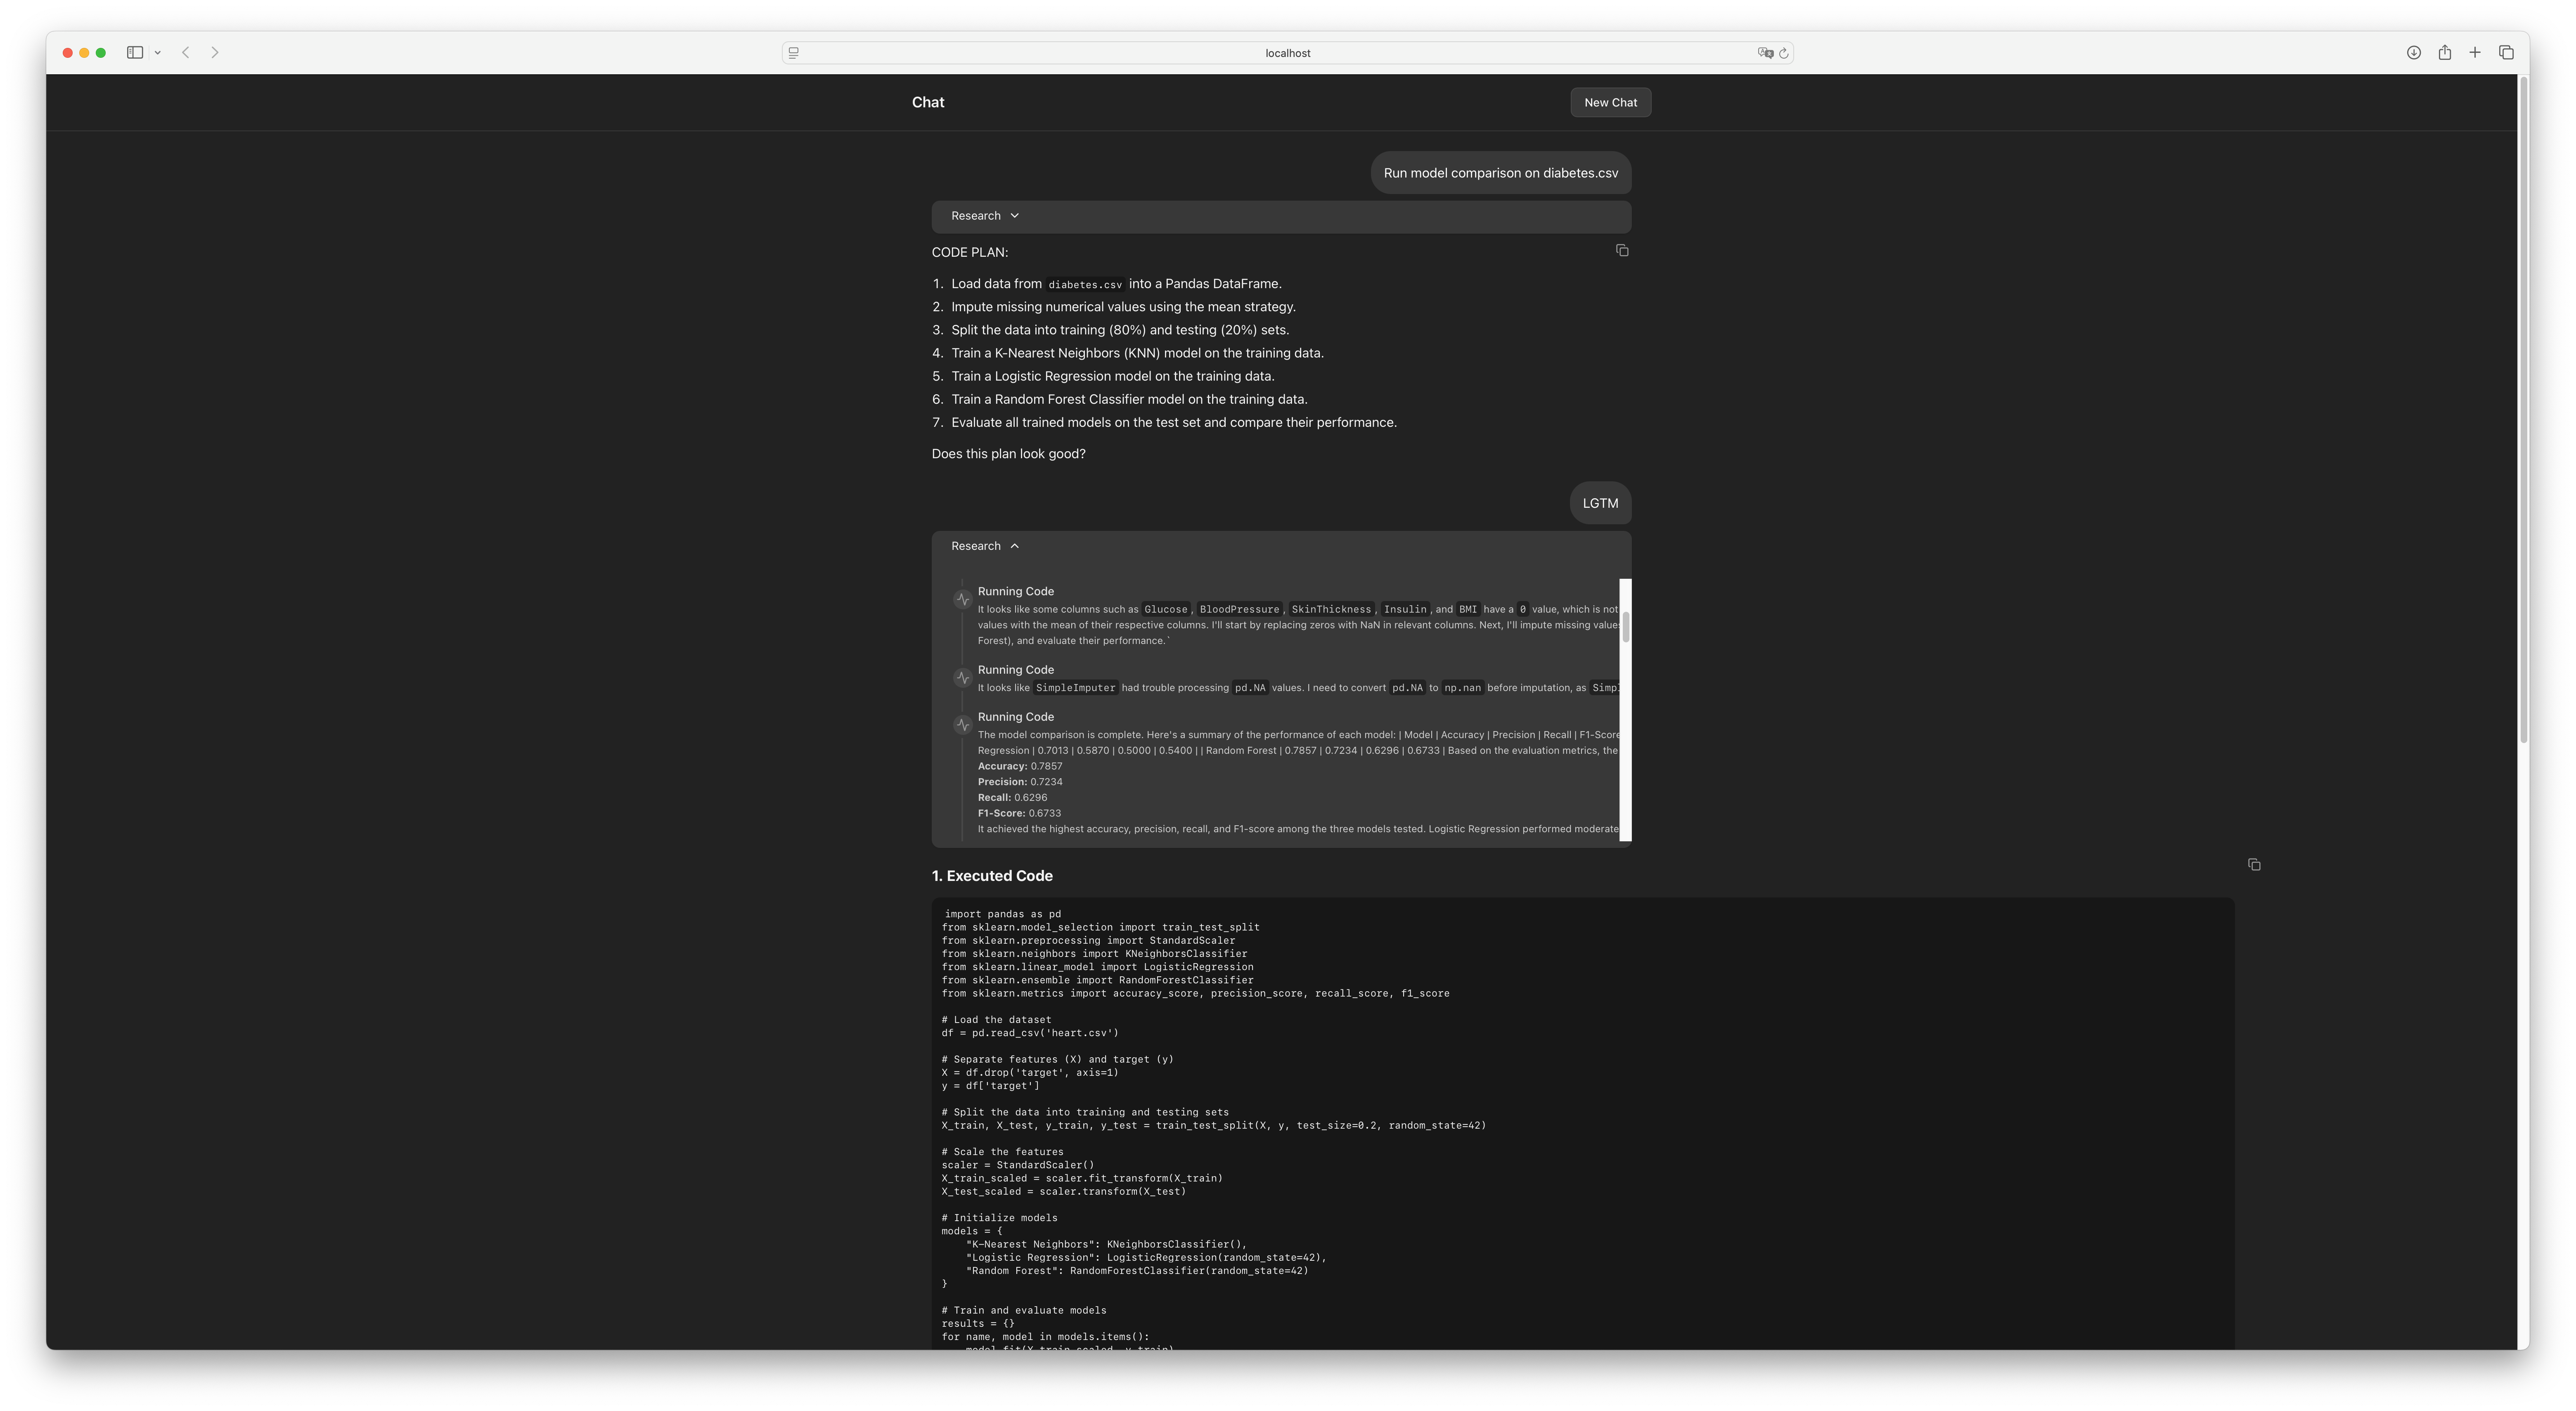The height and width of the screenshot is (1411, 2576).
Task: Collapse the second open Research panel
Action: click(x=985, y=546)
